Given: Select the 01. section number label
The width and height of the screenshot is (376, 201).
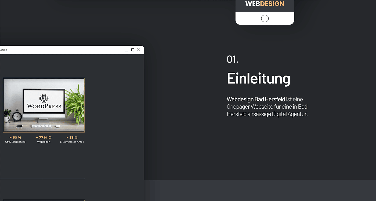Looking at the screenshot, I should (232, 59).
